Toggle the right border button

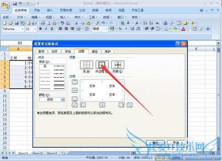click(122, 105)
